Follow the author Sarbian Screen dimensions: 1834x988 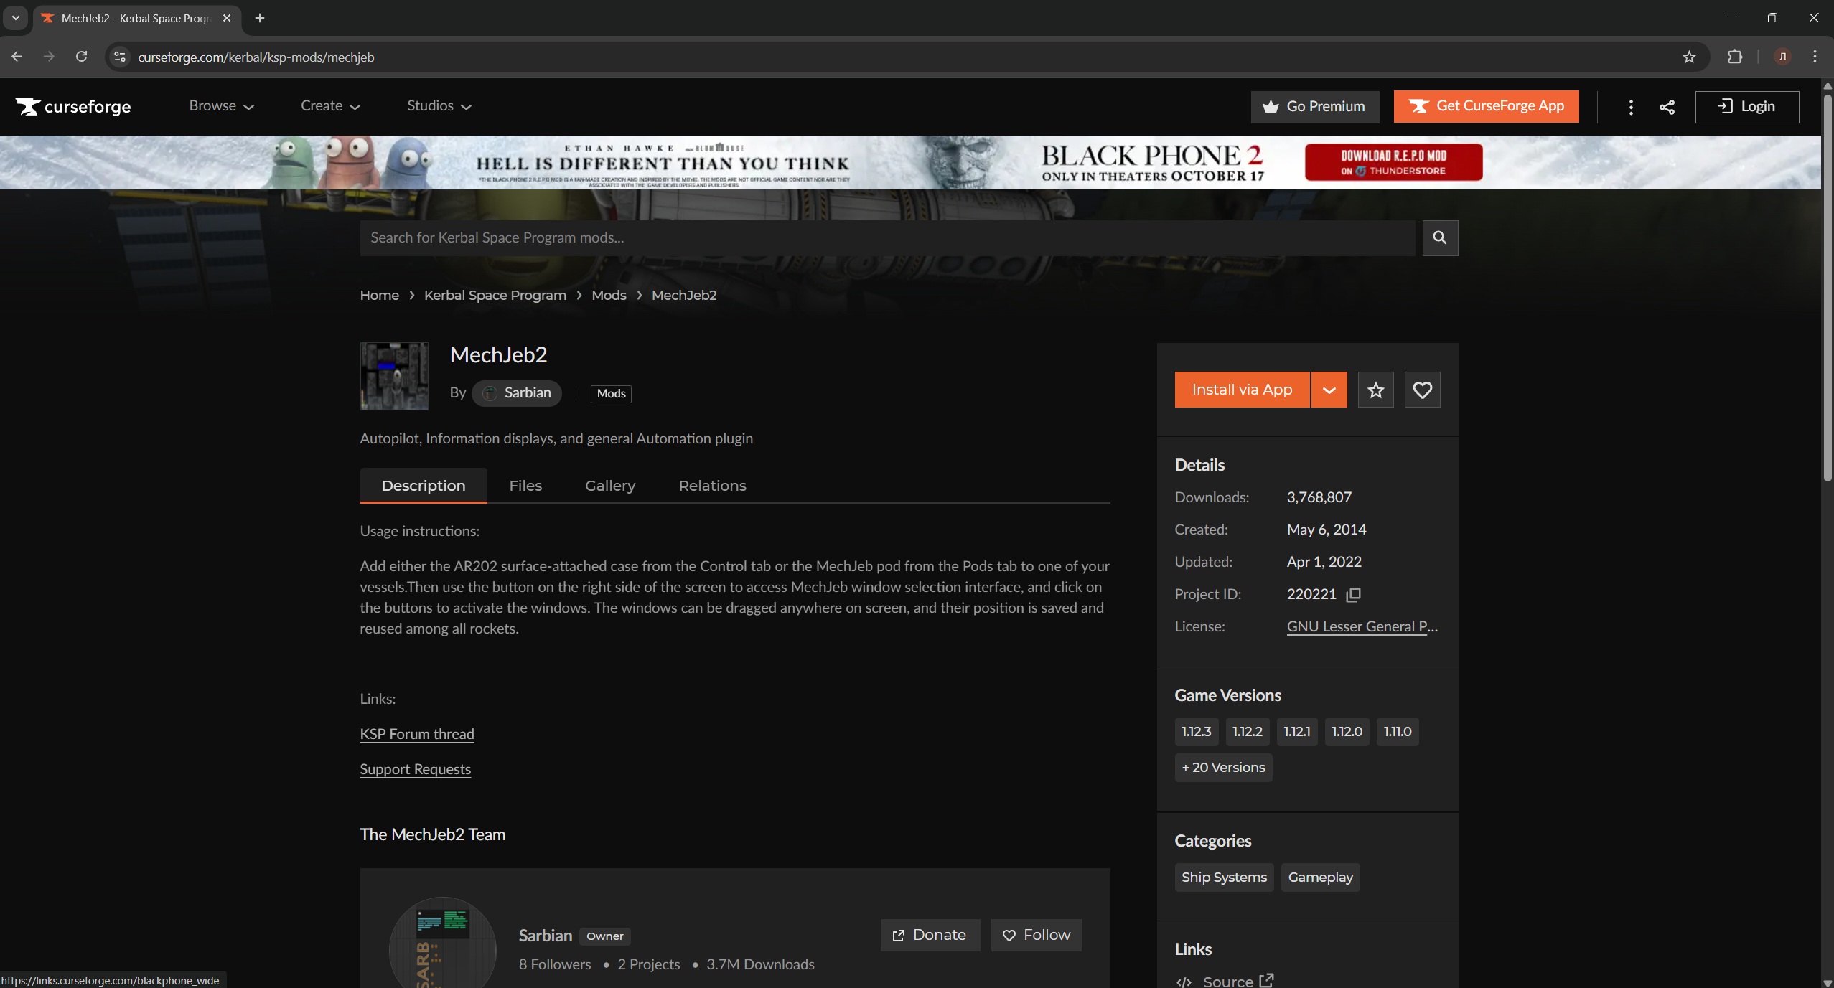click(1036, 936)
